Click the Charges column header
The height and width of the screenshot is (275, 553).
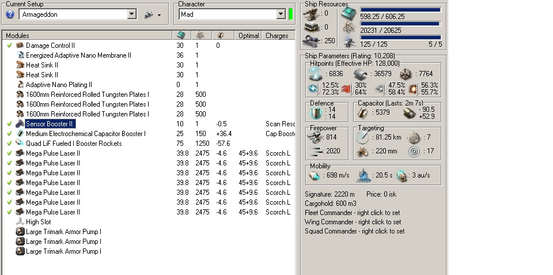click(278, 36)
